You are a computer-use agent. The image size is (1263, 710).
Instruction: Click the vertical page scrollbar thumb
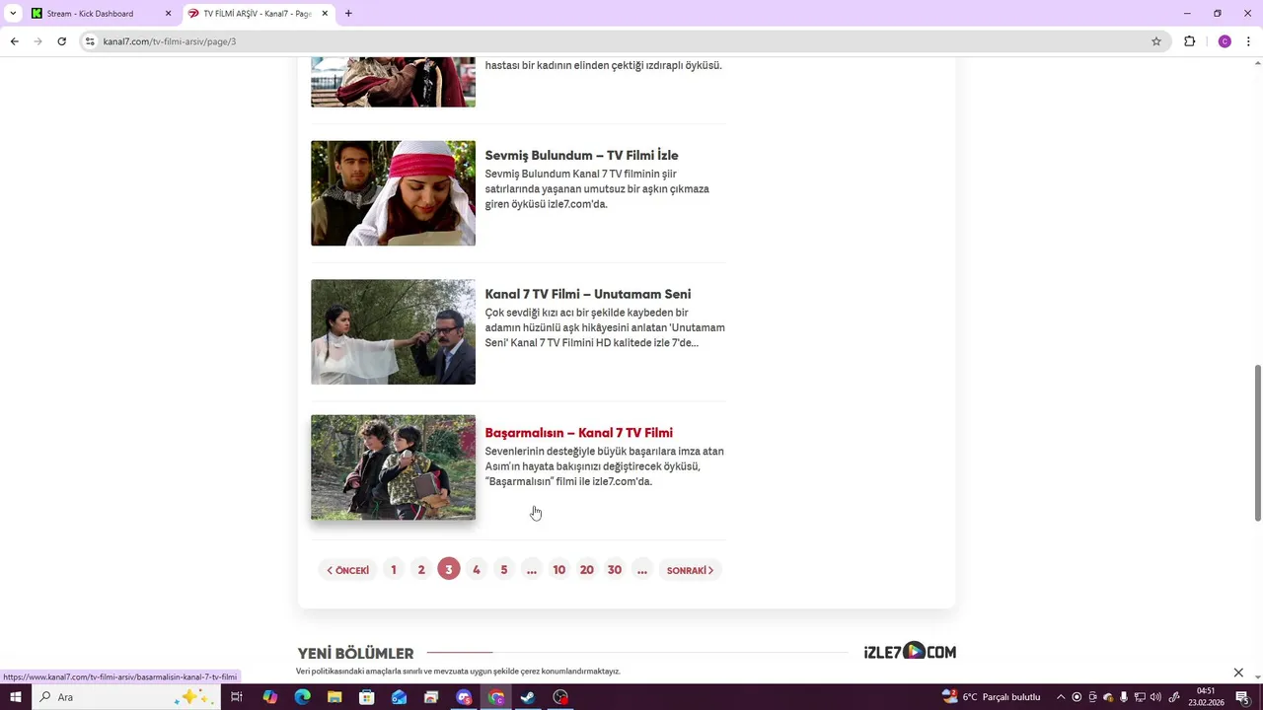[1257, 443]
